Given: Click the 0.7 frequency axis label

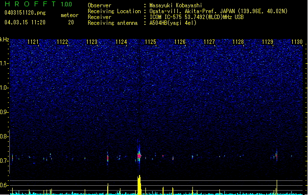Looking at the screenshot, I should click(x=4, y=161).
